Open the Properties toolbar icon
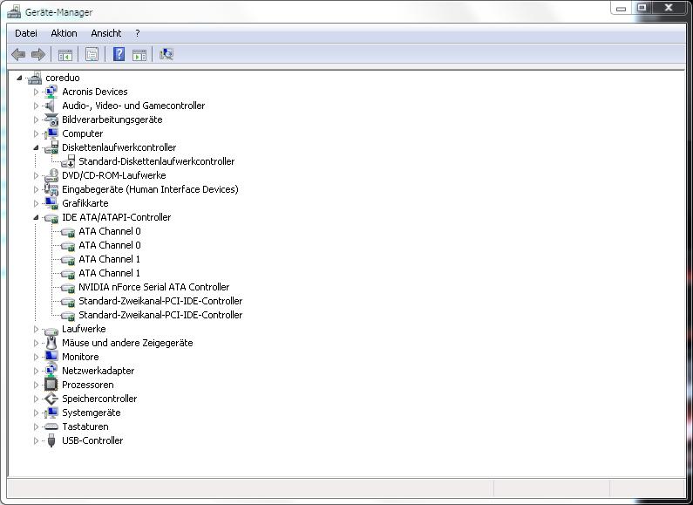This screenshot has width=693, height=505. tap(92, 54)
